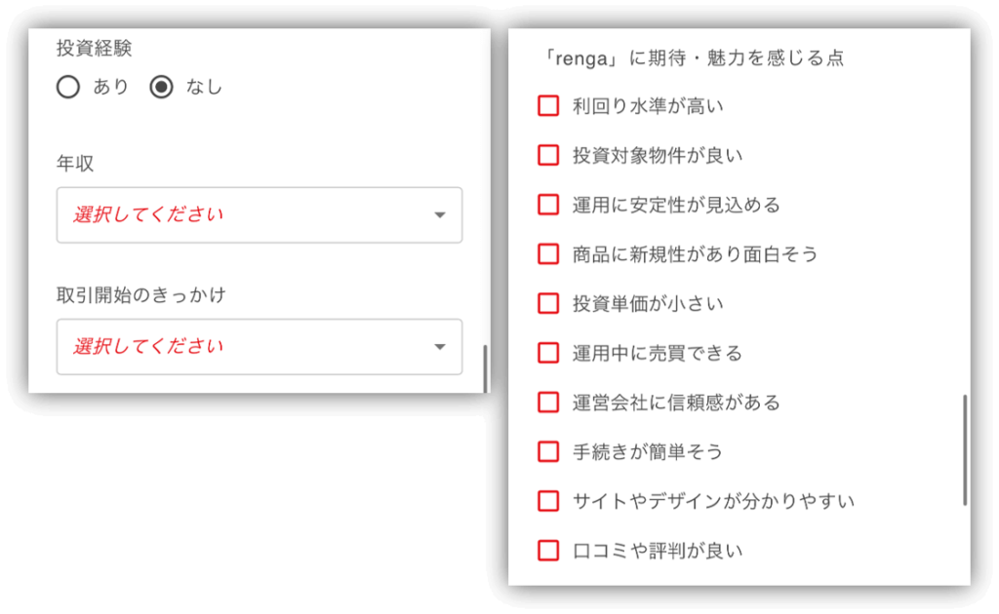Screen dimensions: 999x614
Task: Check 投資単価が小さい checkbox
Action: [x=548, y=303]
